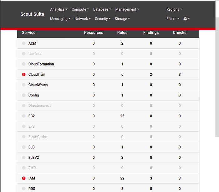Click the grey status circle beside Lambda
Screen dimensions: 219x192
point(24,54)
